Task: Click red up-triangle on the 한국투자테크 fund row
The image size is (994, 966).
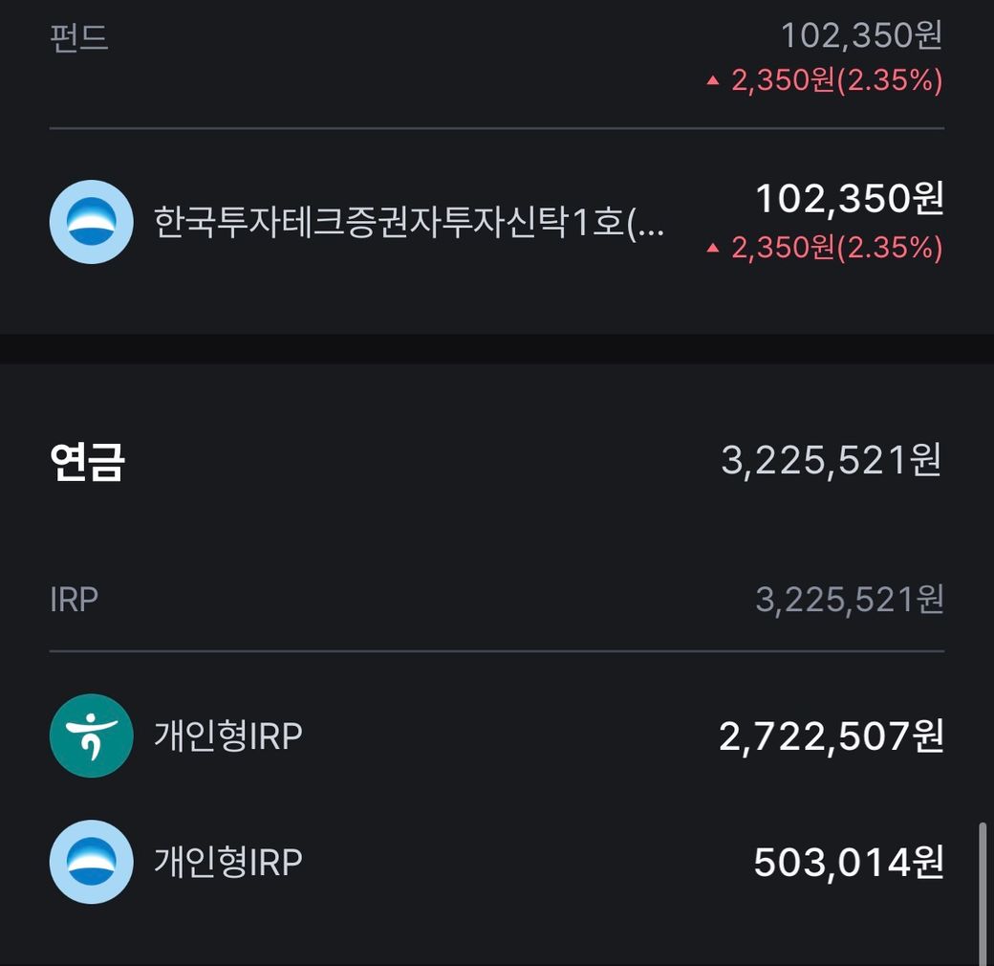Action: click(x=712, y=248)
